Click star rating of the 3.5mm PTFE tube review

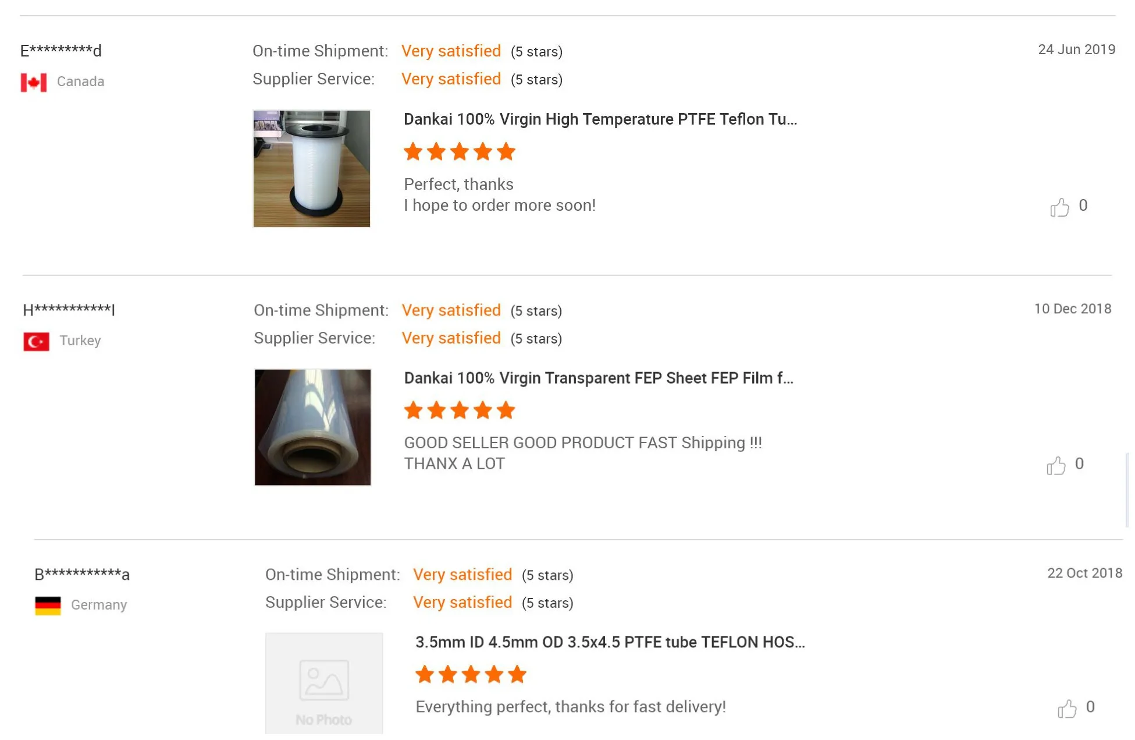(x=470, y=675)
